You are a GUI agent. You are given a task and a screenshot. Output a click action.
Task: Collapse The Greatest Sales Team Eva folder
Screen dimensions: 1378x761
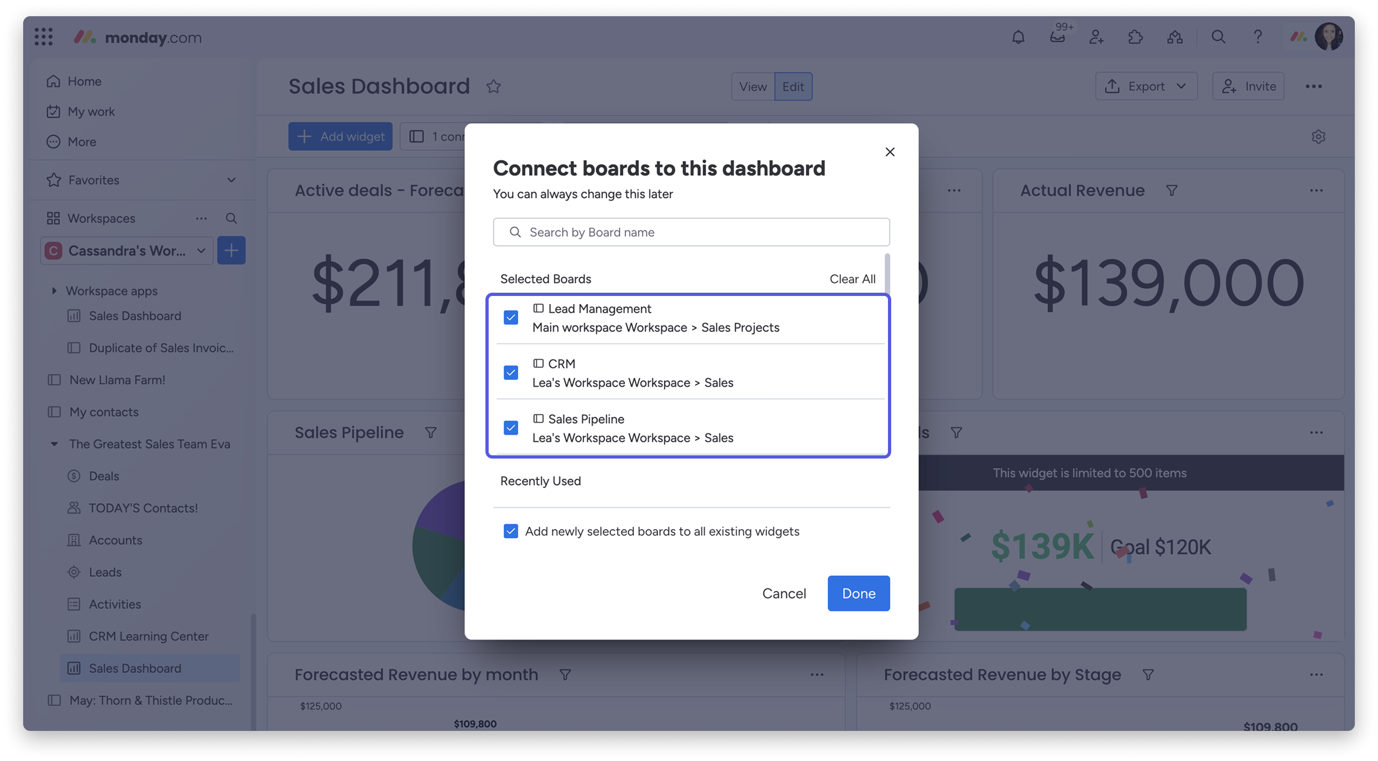pyautogui.click(x=54, y=444)
